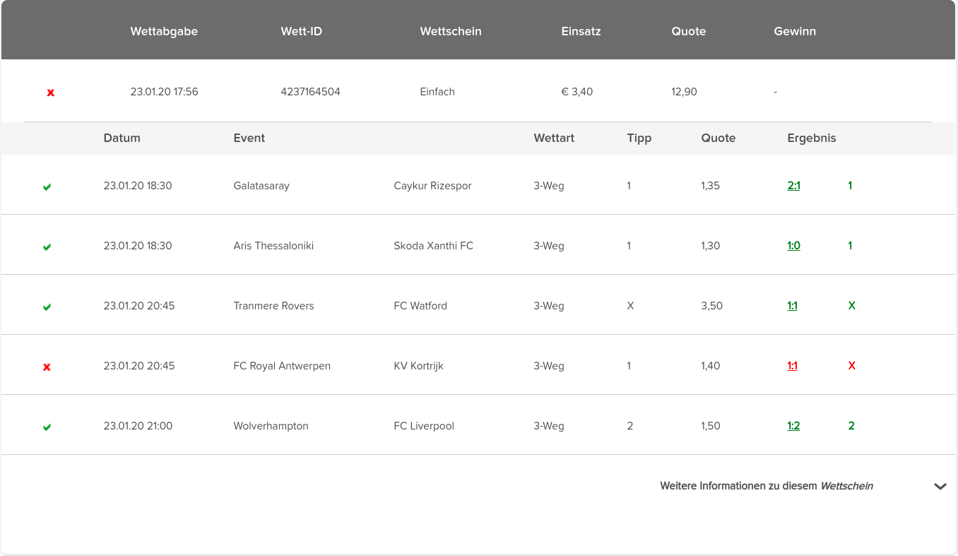This screenshot has height=556, width=958.
Task: Select the bet ID 4237164504
Action: click(310, 92)
